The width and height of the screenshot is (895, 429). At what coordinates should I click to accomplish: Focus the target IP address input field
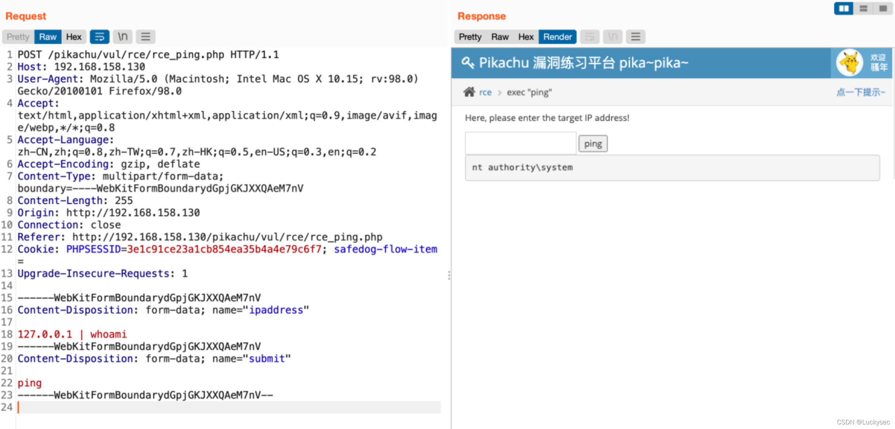tap(520, 143)
